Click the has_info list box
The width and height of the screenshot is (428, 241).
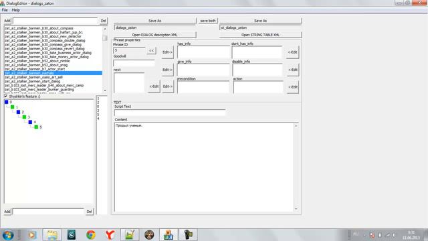click(203, 52)
